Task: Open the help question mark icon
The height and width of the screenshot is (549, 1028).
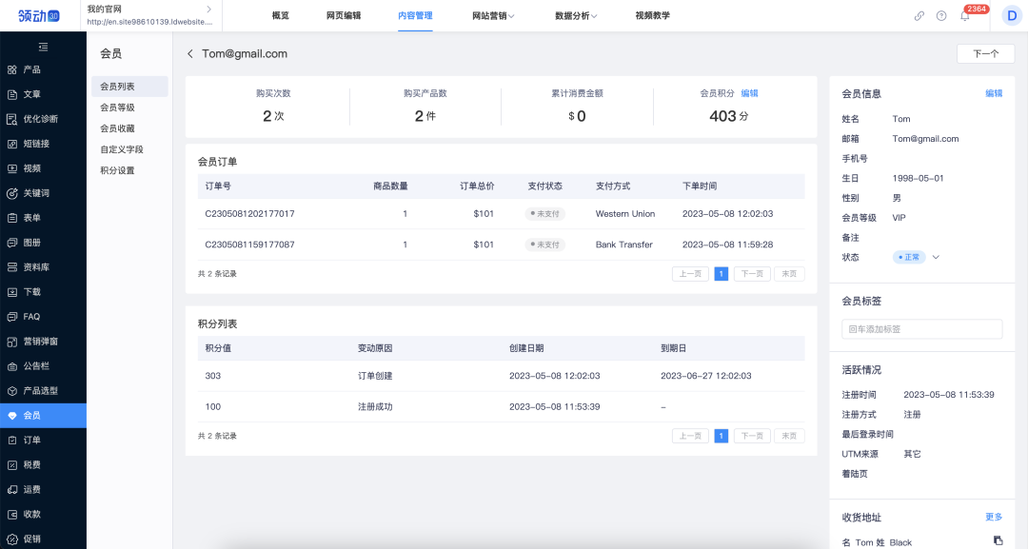Action: [x=941, y=16]
